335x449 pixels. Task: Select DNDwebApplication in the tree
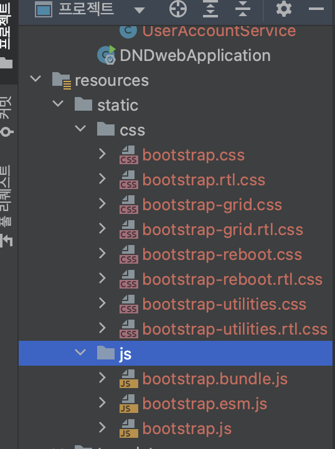pos(195,55)
